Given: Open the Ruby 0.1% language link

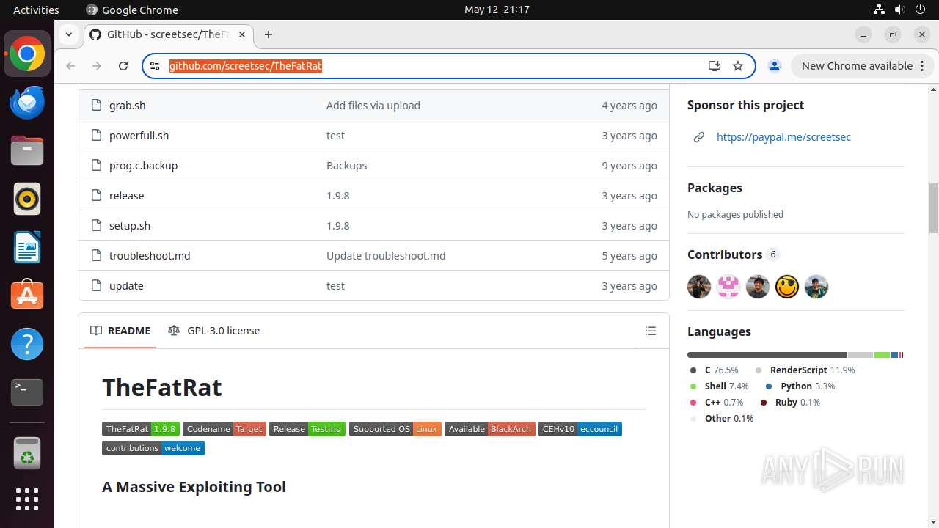Looking at the screenshot, I should (790, 403).
